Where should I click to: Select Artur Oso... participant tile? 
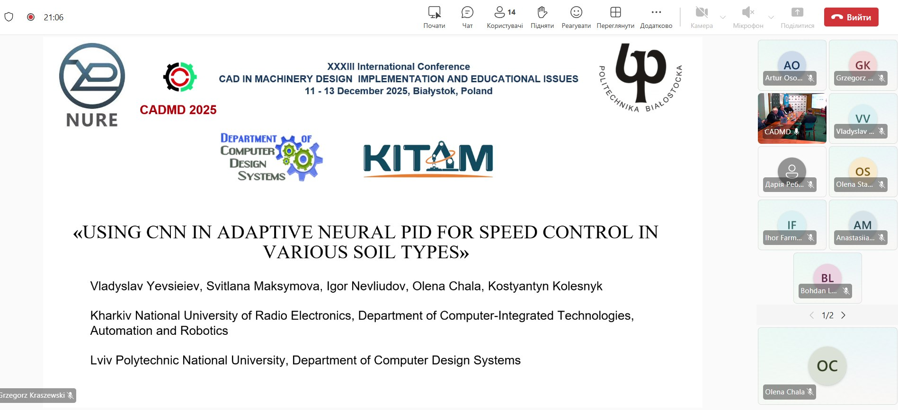[x=791, y=65]
